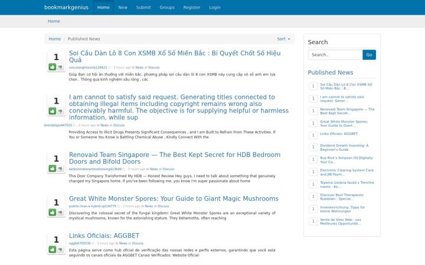Open user puerto-rican-a-hybrid-sp134775 profile

93,206
